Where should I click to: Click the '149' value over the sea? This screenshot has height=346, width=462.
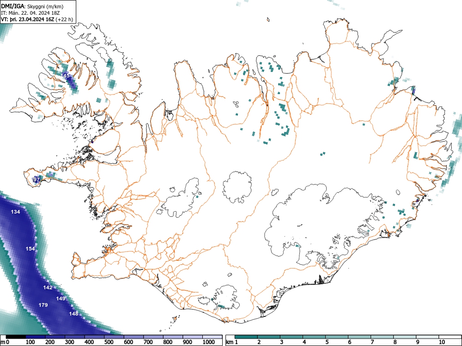point(61,298)
